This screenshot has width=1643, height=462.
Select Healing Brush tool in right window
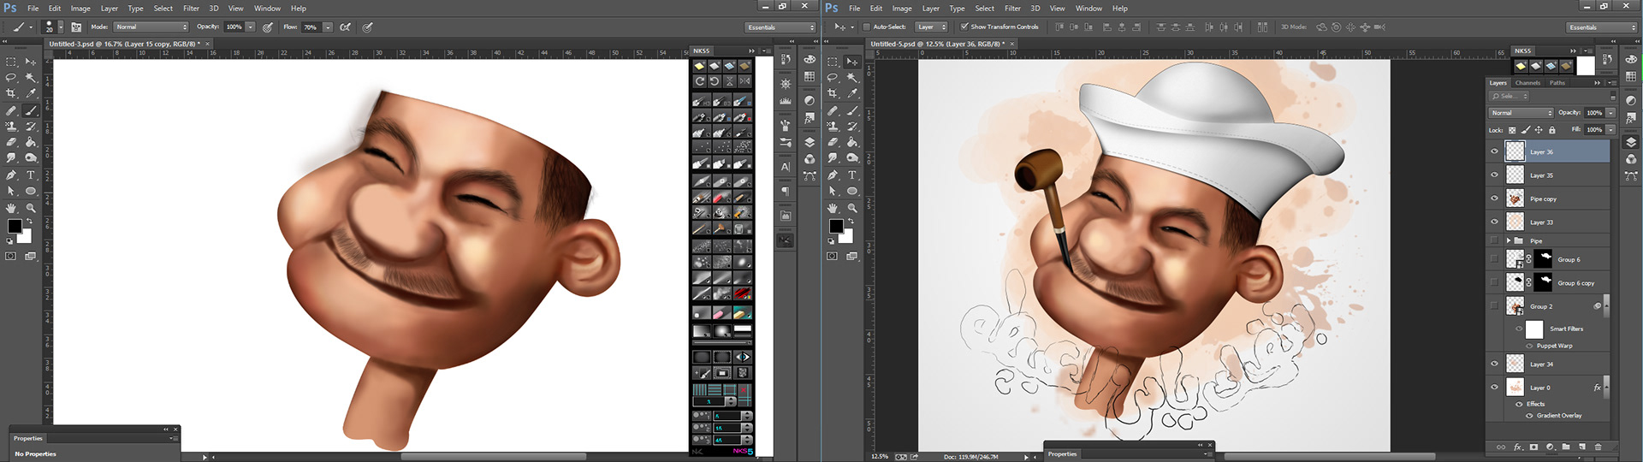pyautogui.click(x=833, y=110)
